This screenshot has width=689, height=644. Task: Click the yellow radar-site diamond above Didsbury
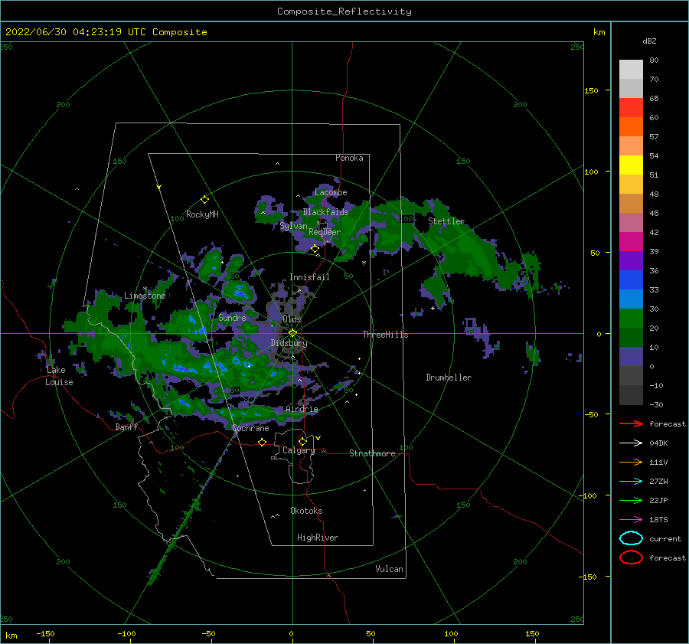pos(292,333)
